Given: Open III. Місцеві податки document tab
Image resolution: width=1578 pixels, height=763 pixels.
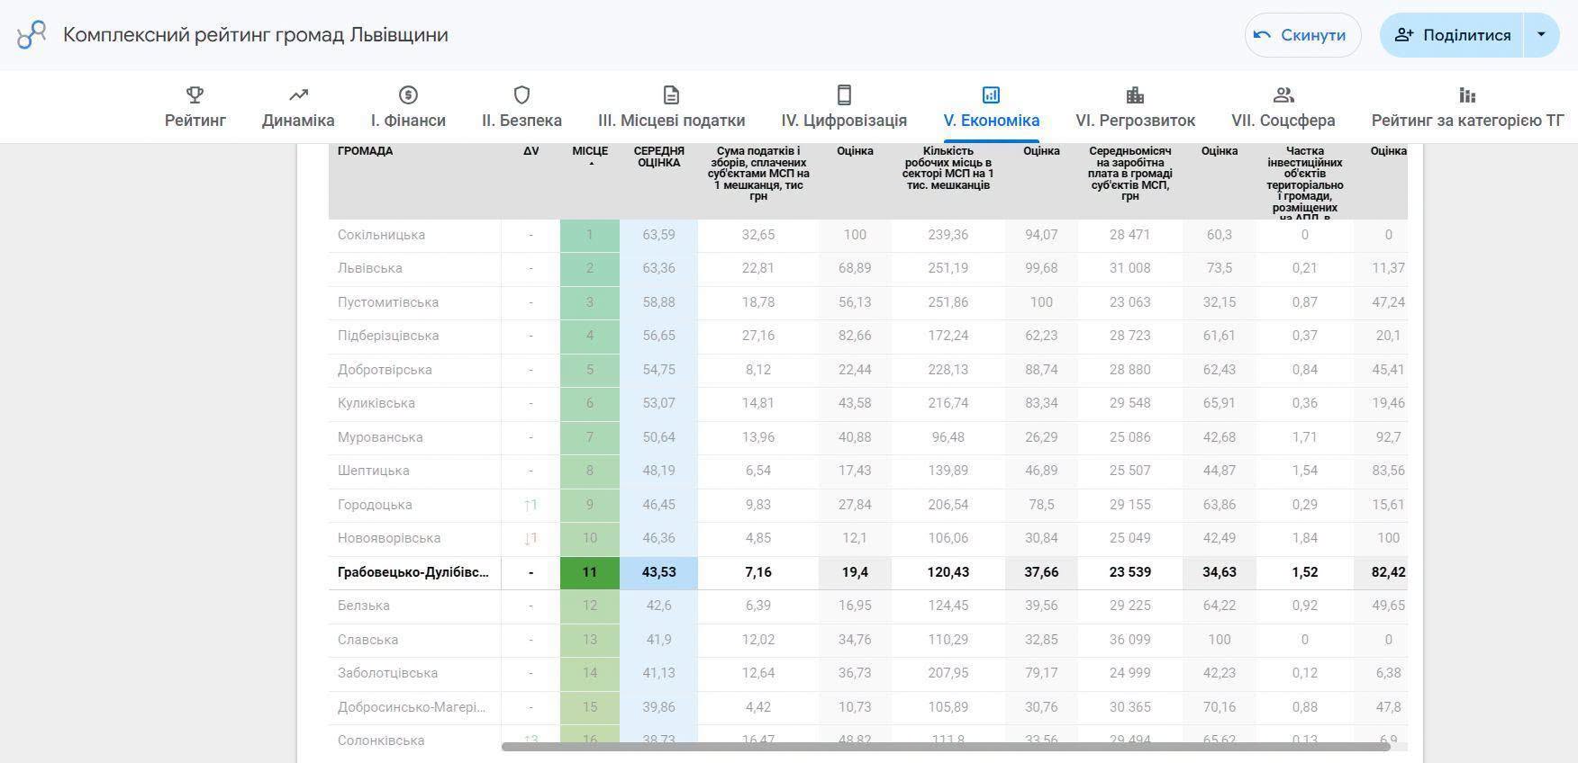Looking at the screenshot, I should pos(671,107).
